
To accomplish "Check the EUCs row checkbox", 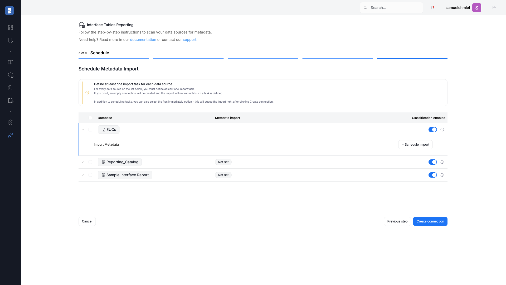I will pyautogui.click(x=90, y=130).
